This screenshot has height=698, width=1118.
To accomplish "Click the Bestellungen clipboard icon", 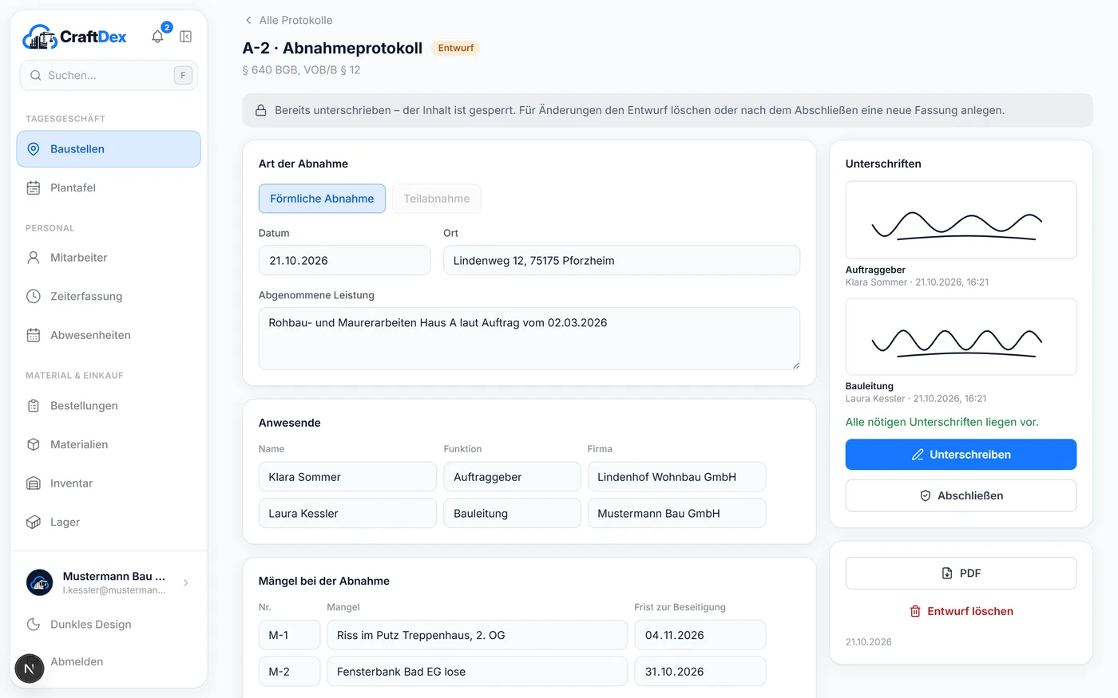I will [x=34, y=406].
